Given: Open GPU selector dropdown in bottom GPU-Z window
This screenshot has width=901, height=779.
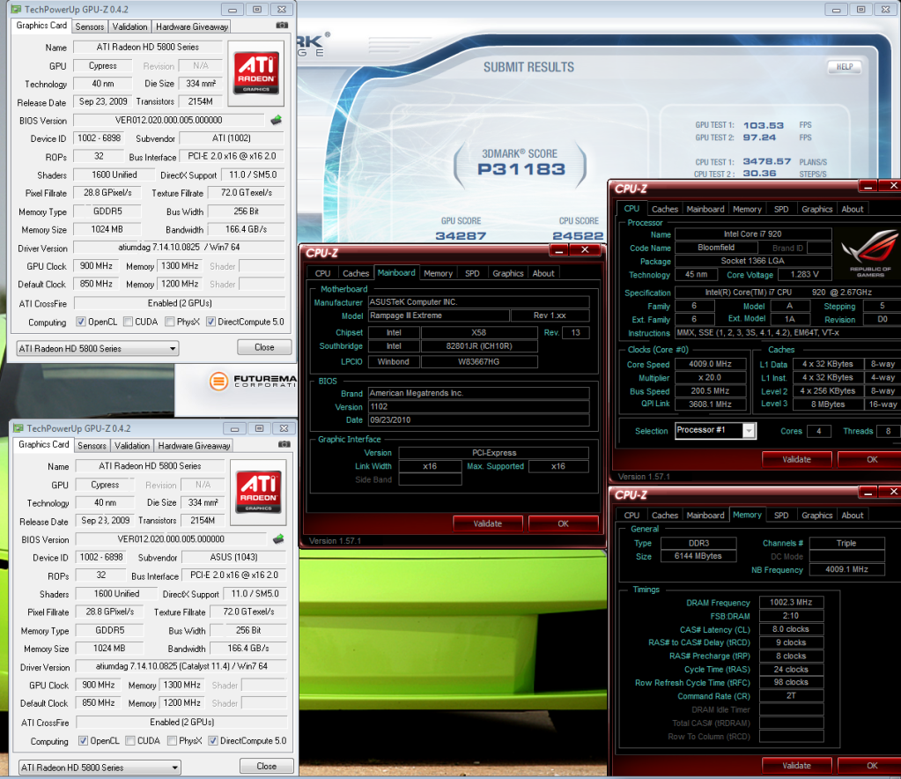Looking at the screenshot, I should 100,768.
